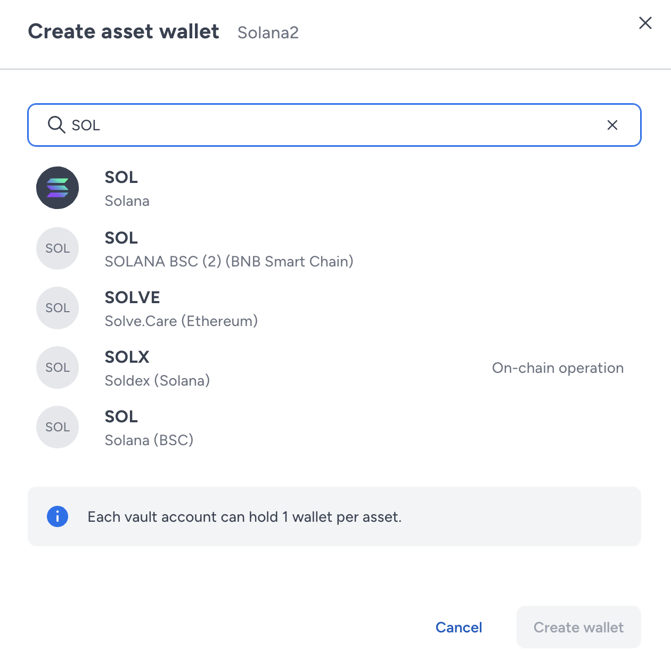Click the Soldex SOLX placeholder icon
This screenshot has height=651, width=671.
point(58,368)
